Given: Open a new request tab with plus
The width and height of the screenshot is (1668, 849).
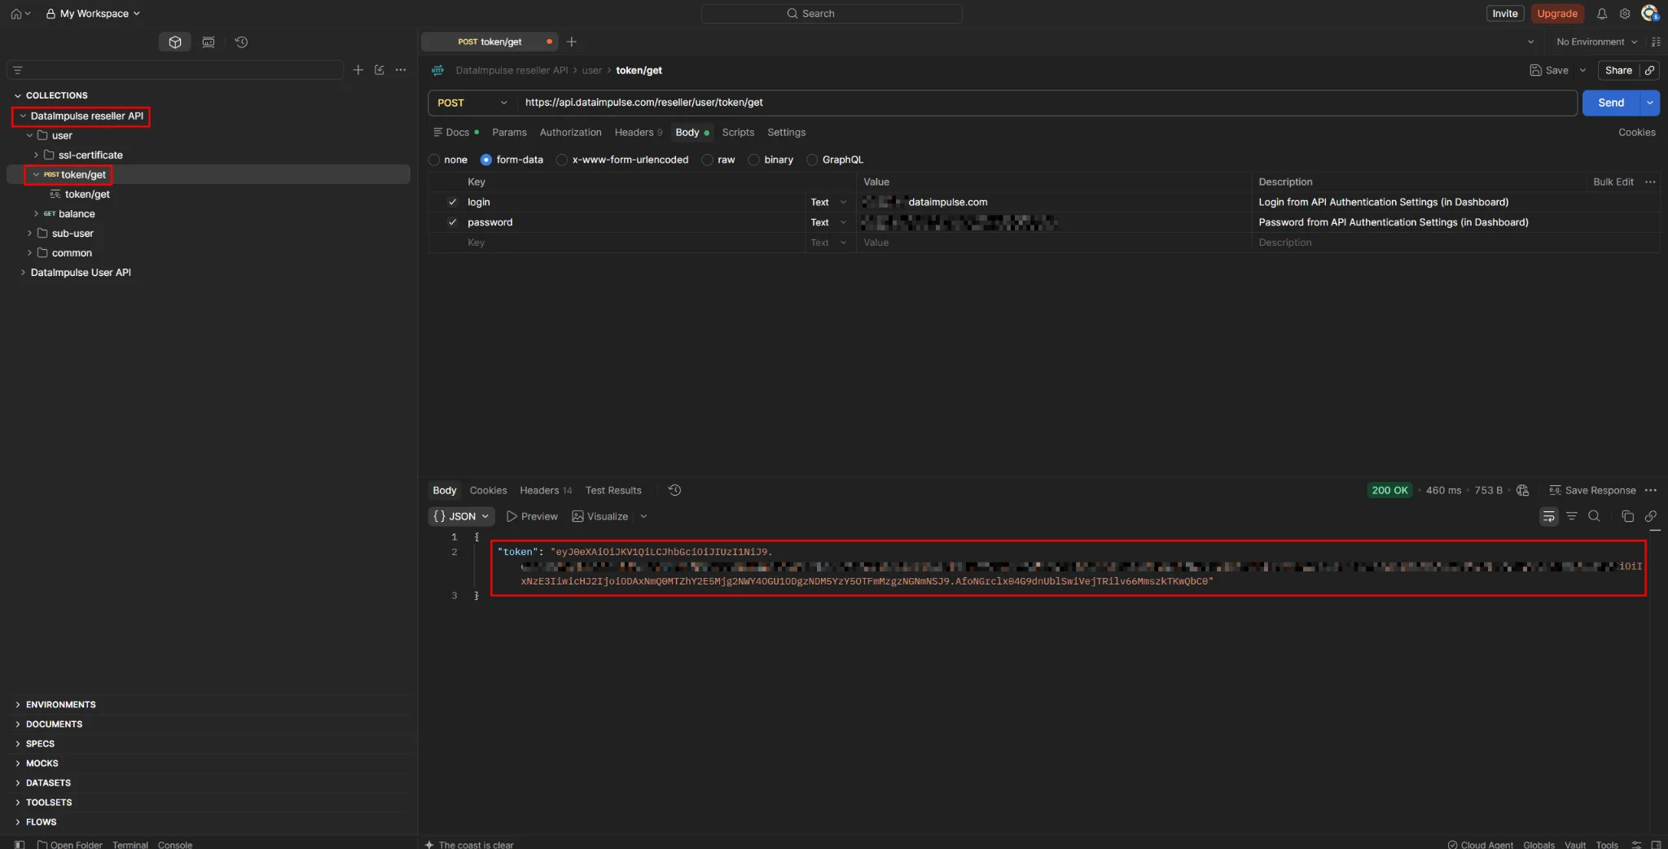Looking at the screenshot, I should [x=572, y=42].
